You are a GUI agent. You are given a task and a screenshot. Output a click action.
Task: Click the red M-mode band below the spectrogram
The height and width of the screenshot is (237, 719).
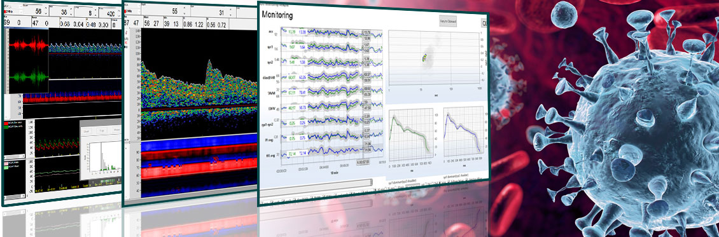coord(199,172)
